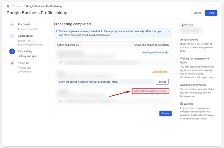Click Cancel button in header
The width and height of the screenshot is (224, 148).
coord(196,13)
